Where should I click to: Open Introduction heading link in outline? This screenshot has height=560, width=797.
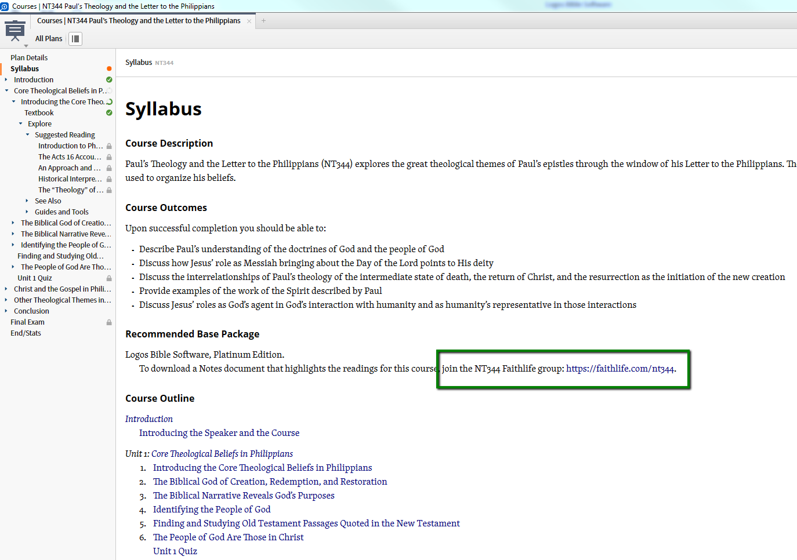tap(149, 419)
